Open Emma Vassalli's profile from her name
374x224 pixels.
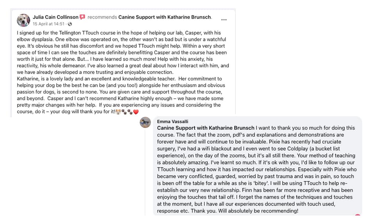pos(172,121)
